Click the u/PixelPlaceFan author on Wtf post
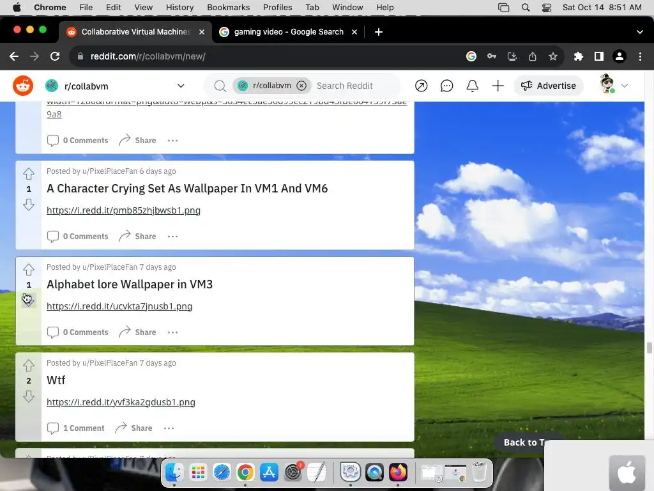 [x=110, y=363]
